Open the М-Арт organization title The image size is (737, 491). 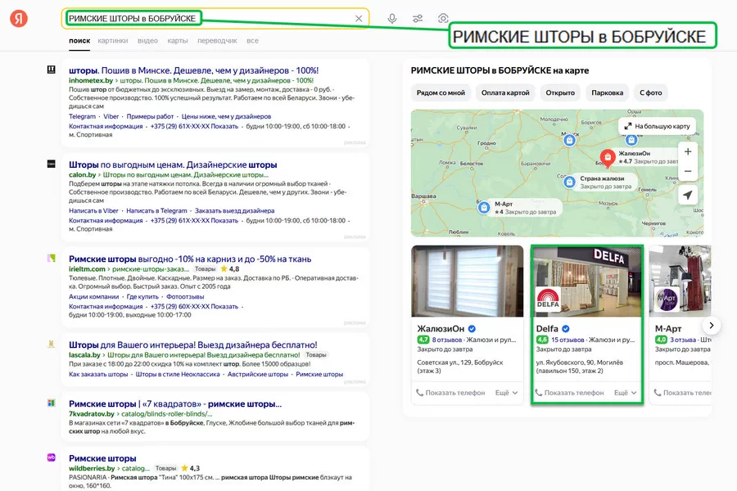tap(668, 328)
